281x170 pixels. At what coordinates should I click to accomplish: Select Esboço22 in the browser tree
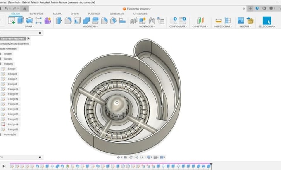pos(13,119)
